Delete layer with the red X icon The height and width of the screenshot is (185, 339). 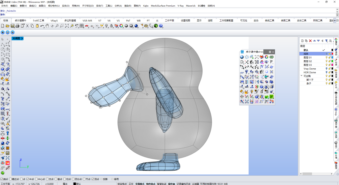(310, 41)
